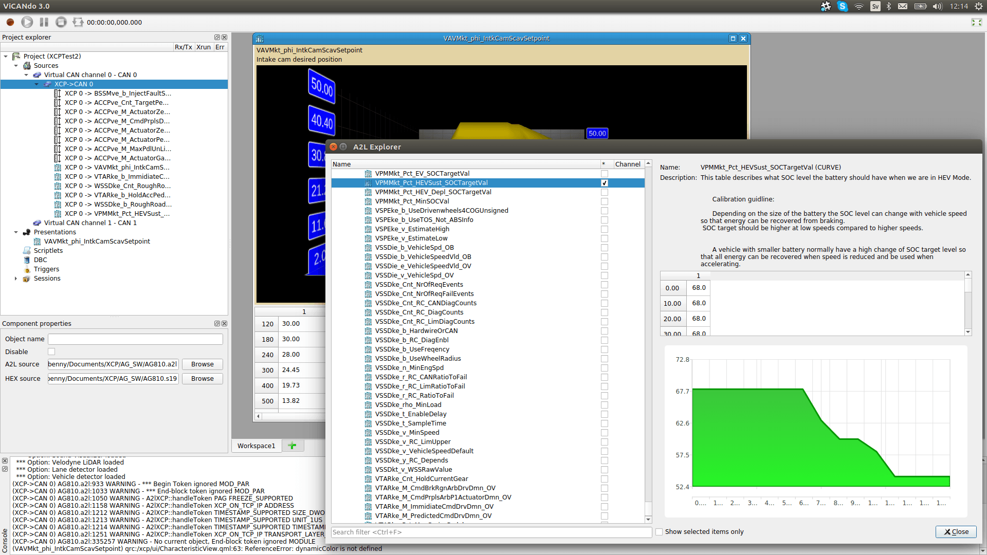Browse for the HEX source file

click(x=203, y=378)
